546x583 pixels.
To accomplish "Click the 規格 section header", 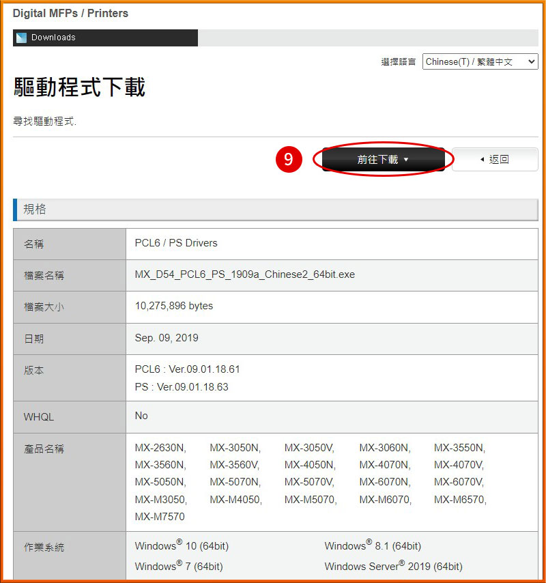I will pos(35,210).
